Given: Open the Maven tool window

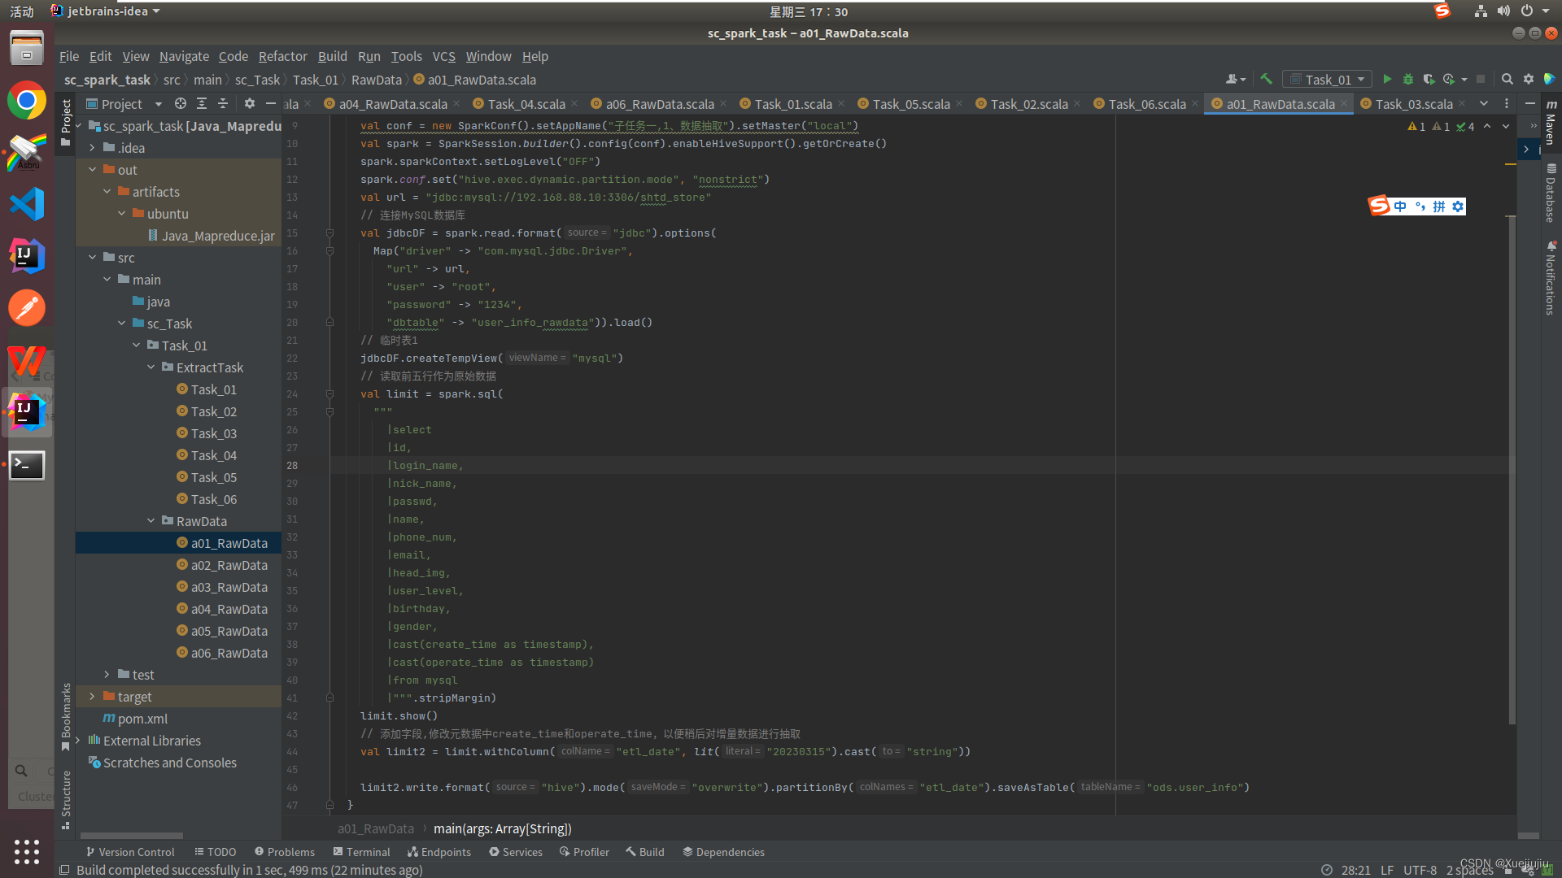Looking at the screenshot, I should point(1551,122).
